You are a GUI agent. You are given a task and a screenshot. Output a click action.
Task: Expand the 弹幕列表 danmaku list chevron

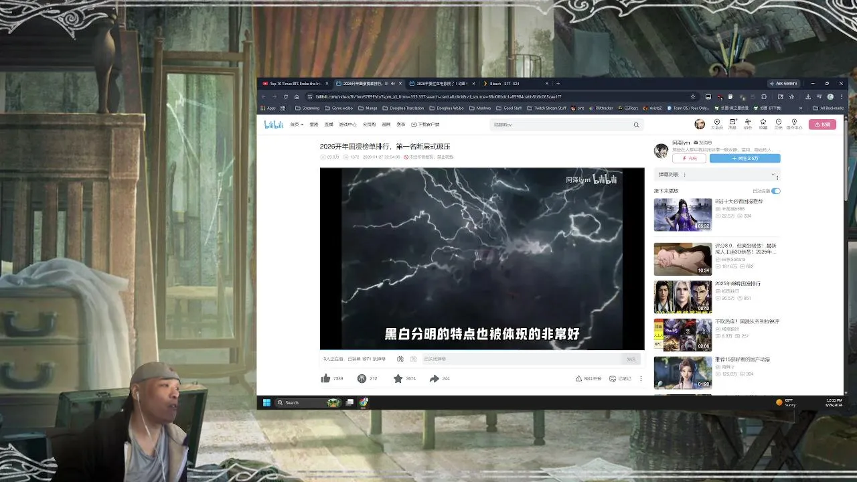[773, 175]
